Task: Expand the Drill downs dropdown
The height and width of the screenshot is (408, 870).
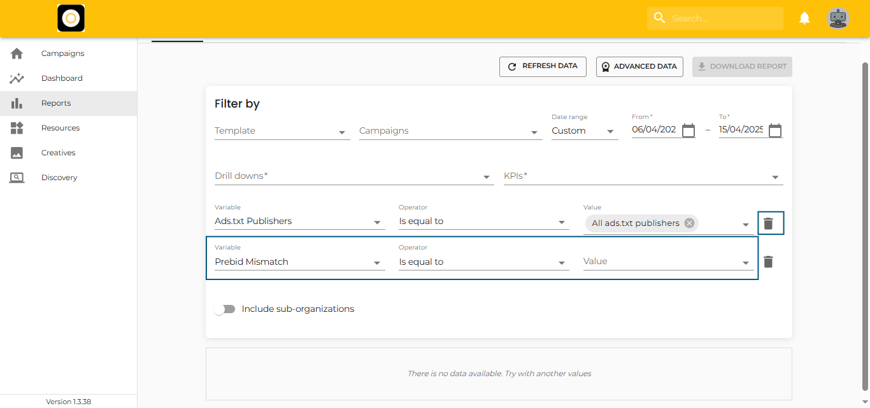Action: click(353, 176)
